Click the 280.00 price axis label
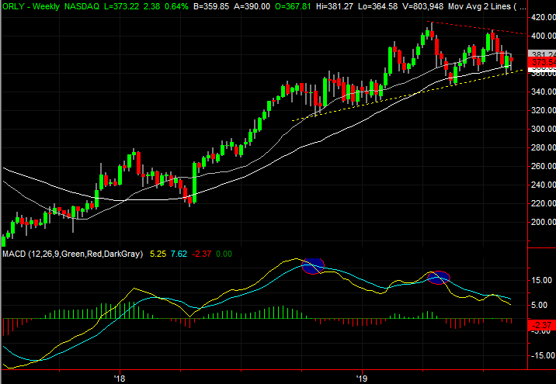Viewport: 556px width, 384px height. (544, 147)
